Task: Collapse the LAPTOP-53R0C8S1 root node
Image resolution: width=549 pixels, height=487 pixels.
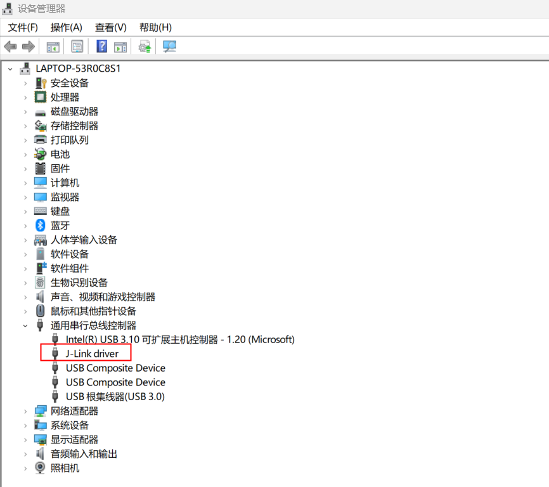Action: click(x=11, y=69)
